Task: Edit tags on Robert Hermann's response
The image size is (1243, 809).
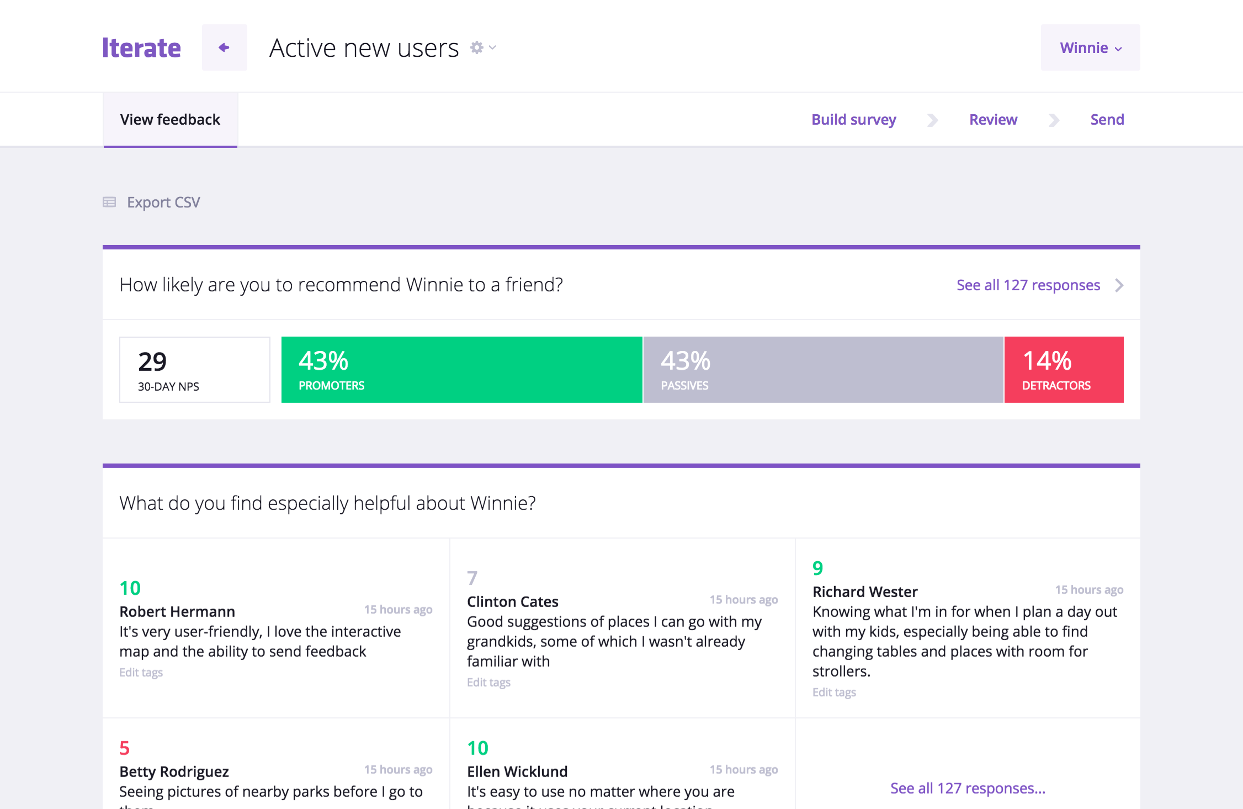Action: [x=141, y=672]
